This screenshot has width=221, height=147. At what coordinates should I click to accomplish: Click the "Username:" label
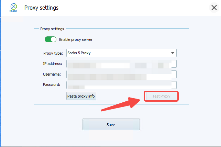[x=52, y=74]
